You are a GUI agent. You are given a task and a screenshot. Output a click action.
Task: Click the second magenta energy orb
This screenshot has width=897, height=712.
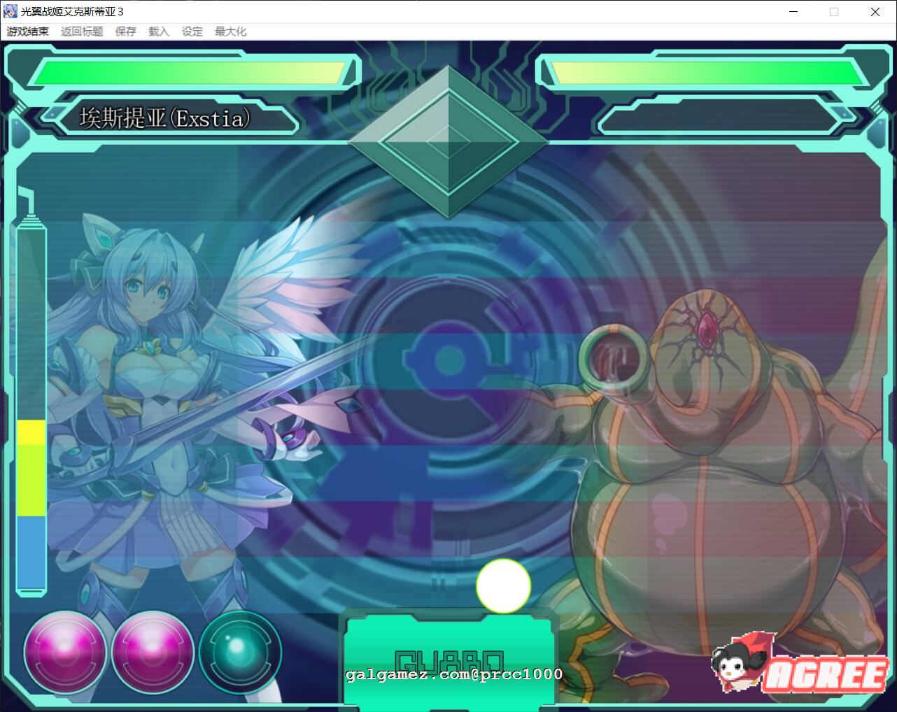tap(152, 652)
